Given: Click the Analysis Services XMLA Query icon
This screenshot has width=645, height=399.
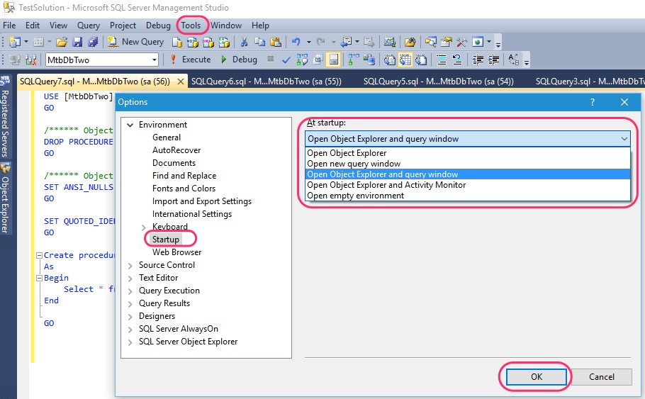Looking at the screenshot, I should 224,42.
